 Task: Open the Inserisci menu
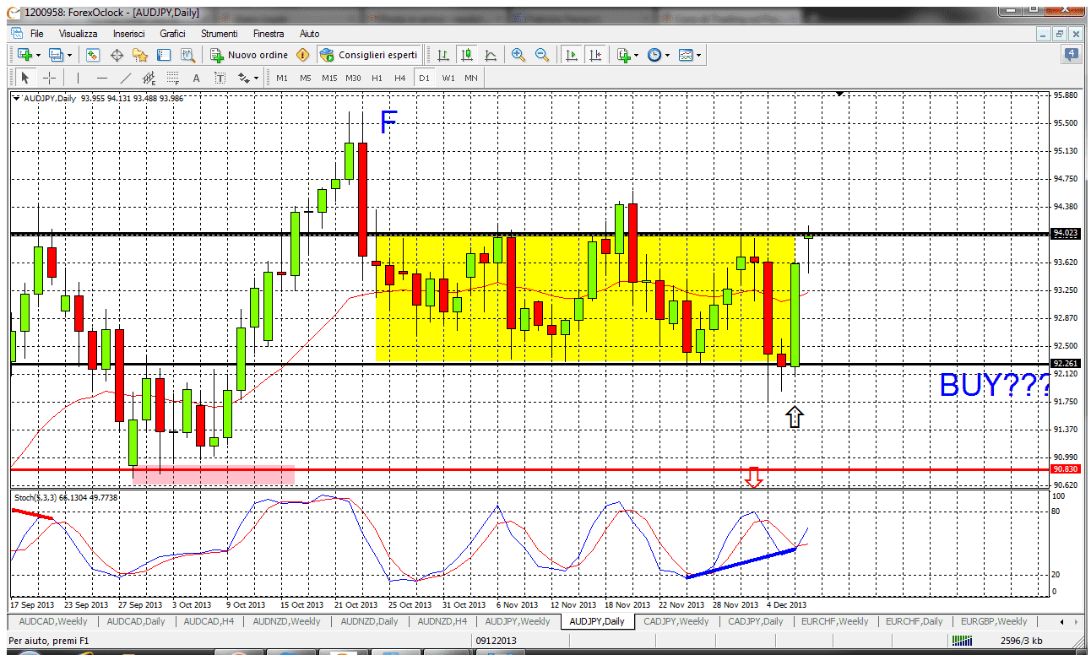(x=129, y=34)
